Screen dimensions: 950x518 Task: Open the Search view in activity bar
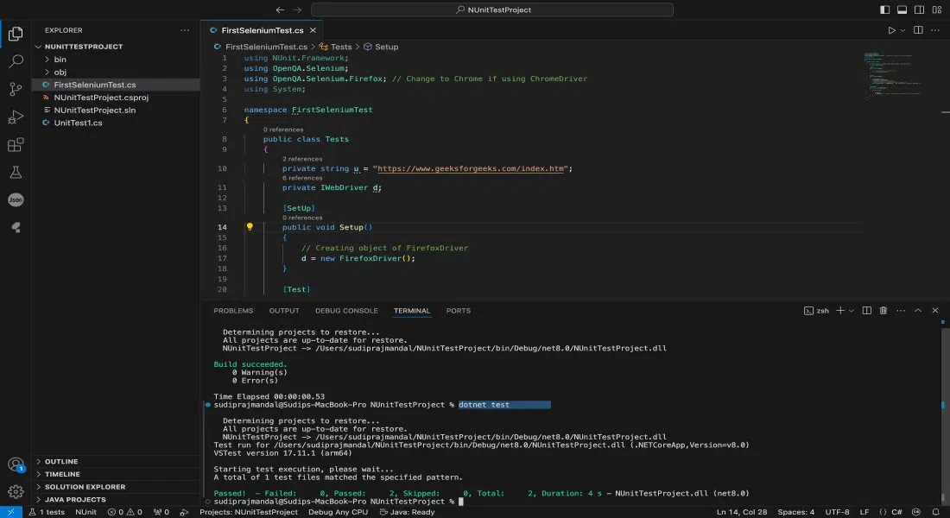[16, 61]
